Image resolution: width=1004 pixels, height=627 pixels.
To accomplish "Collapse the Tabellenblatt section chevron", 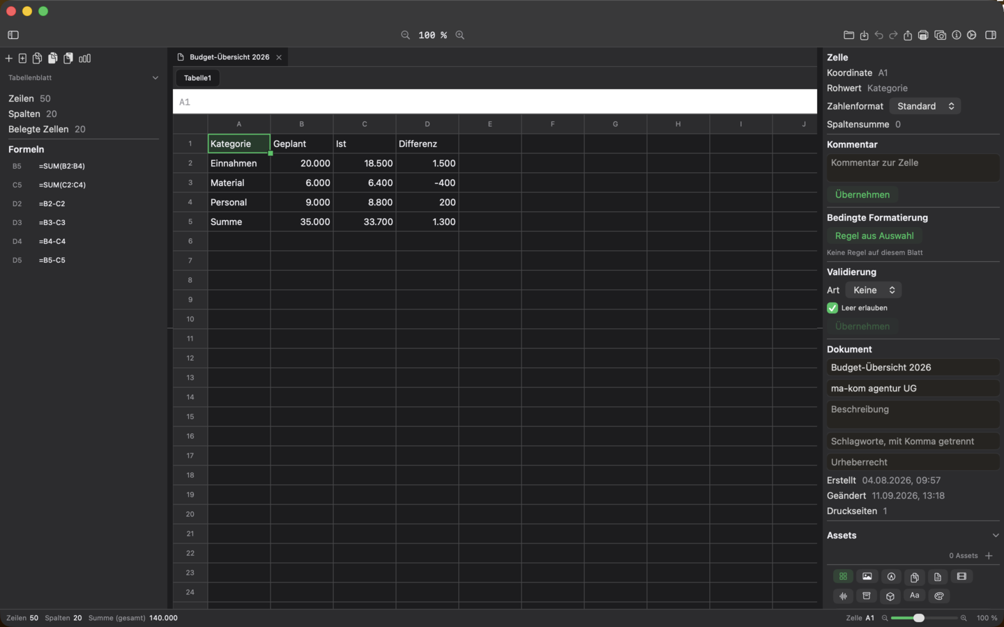I will click(x=155, y=78).
